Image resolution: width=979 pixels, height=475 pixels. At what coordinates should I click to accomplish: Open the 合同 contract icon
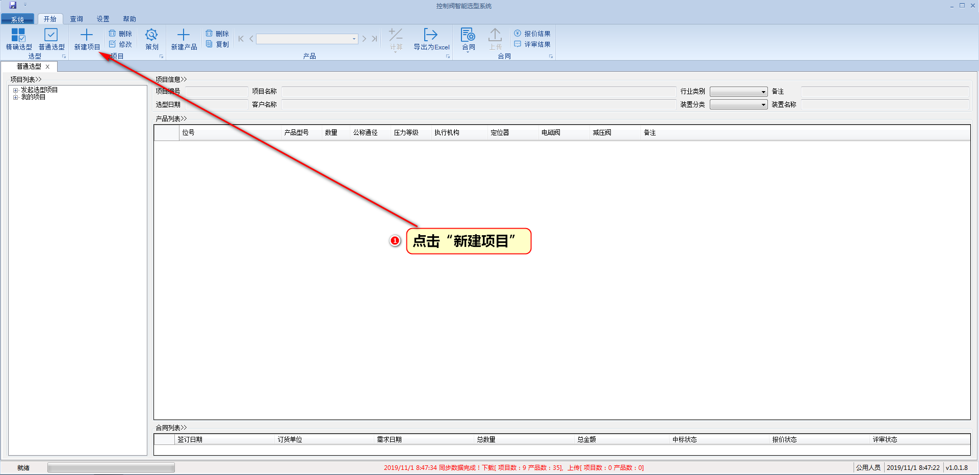coord(468,35)
